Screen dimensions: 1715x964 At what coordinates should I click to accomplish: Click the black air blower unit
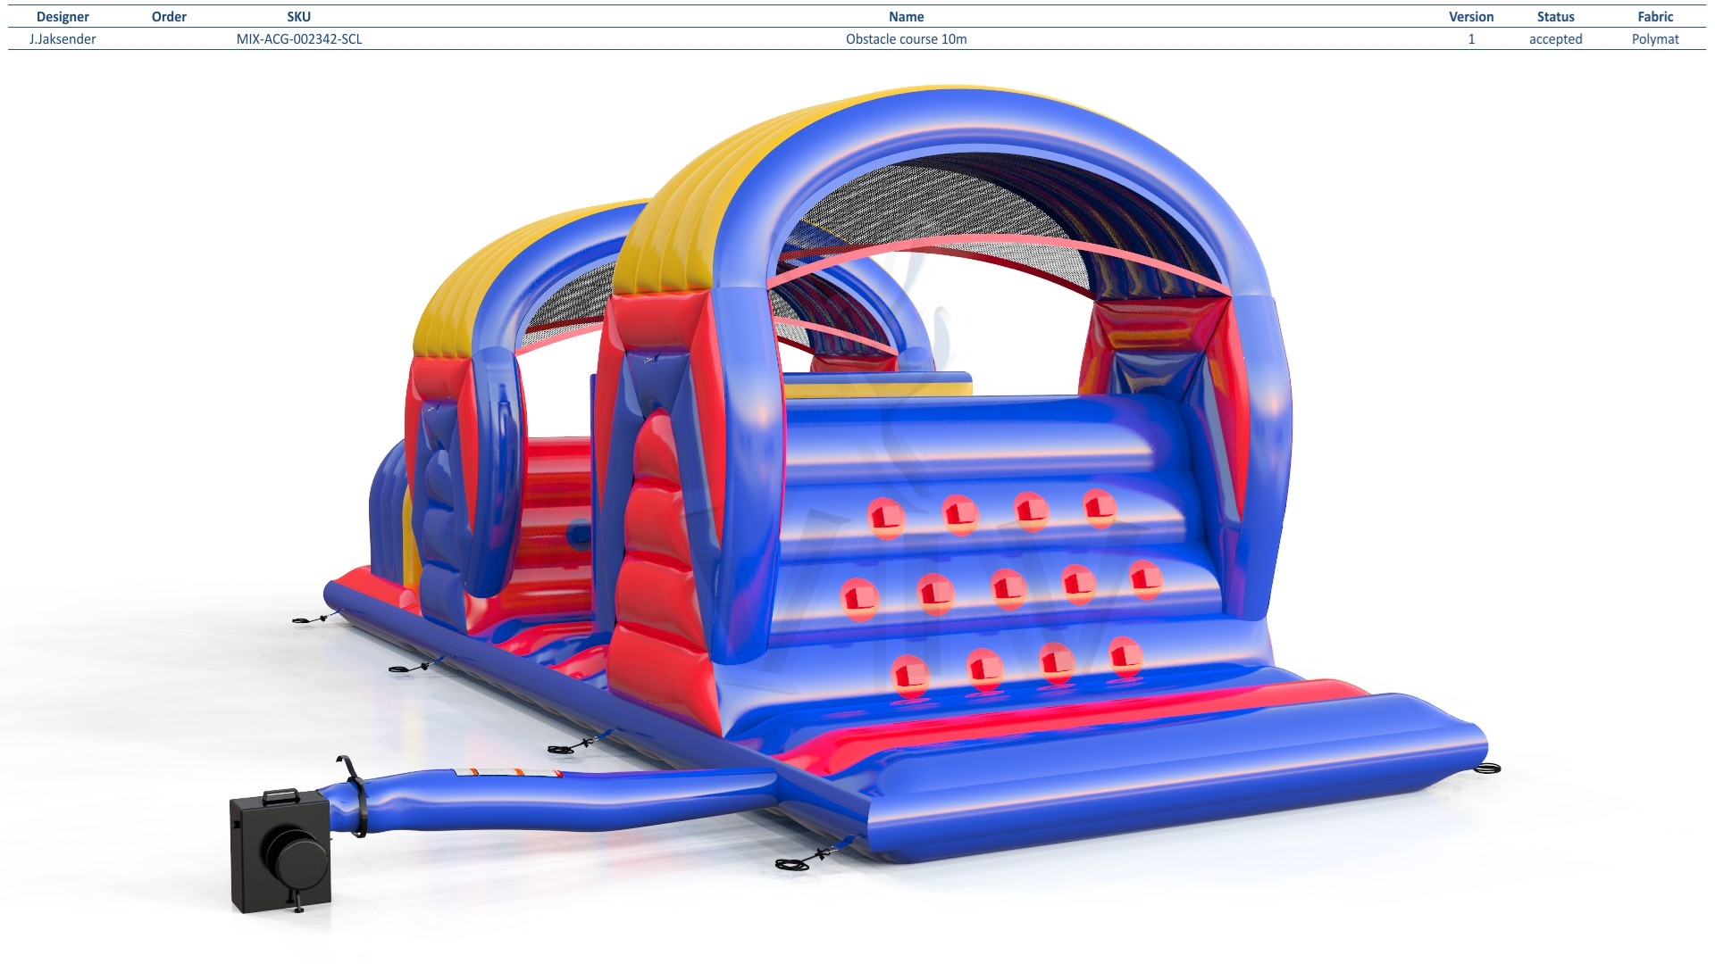pyautogui.click(x=280, y=851)
